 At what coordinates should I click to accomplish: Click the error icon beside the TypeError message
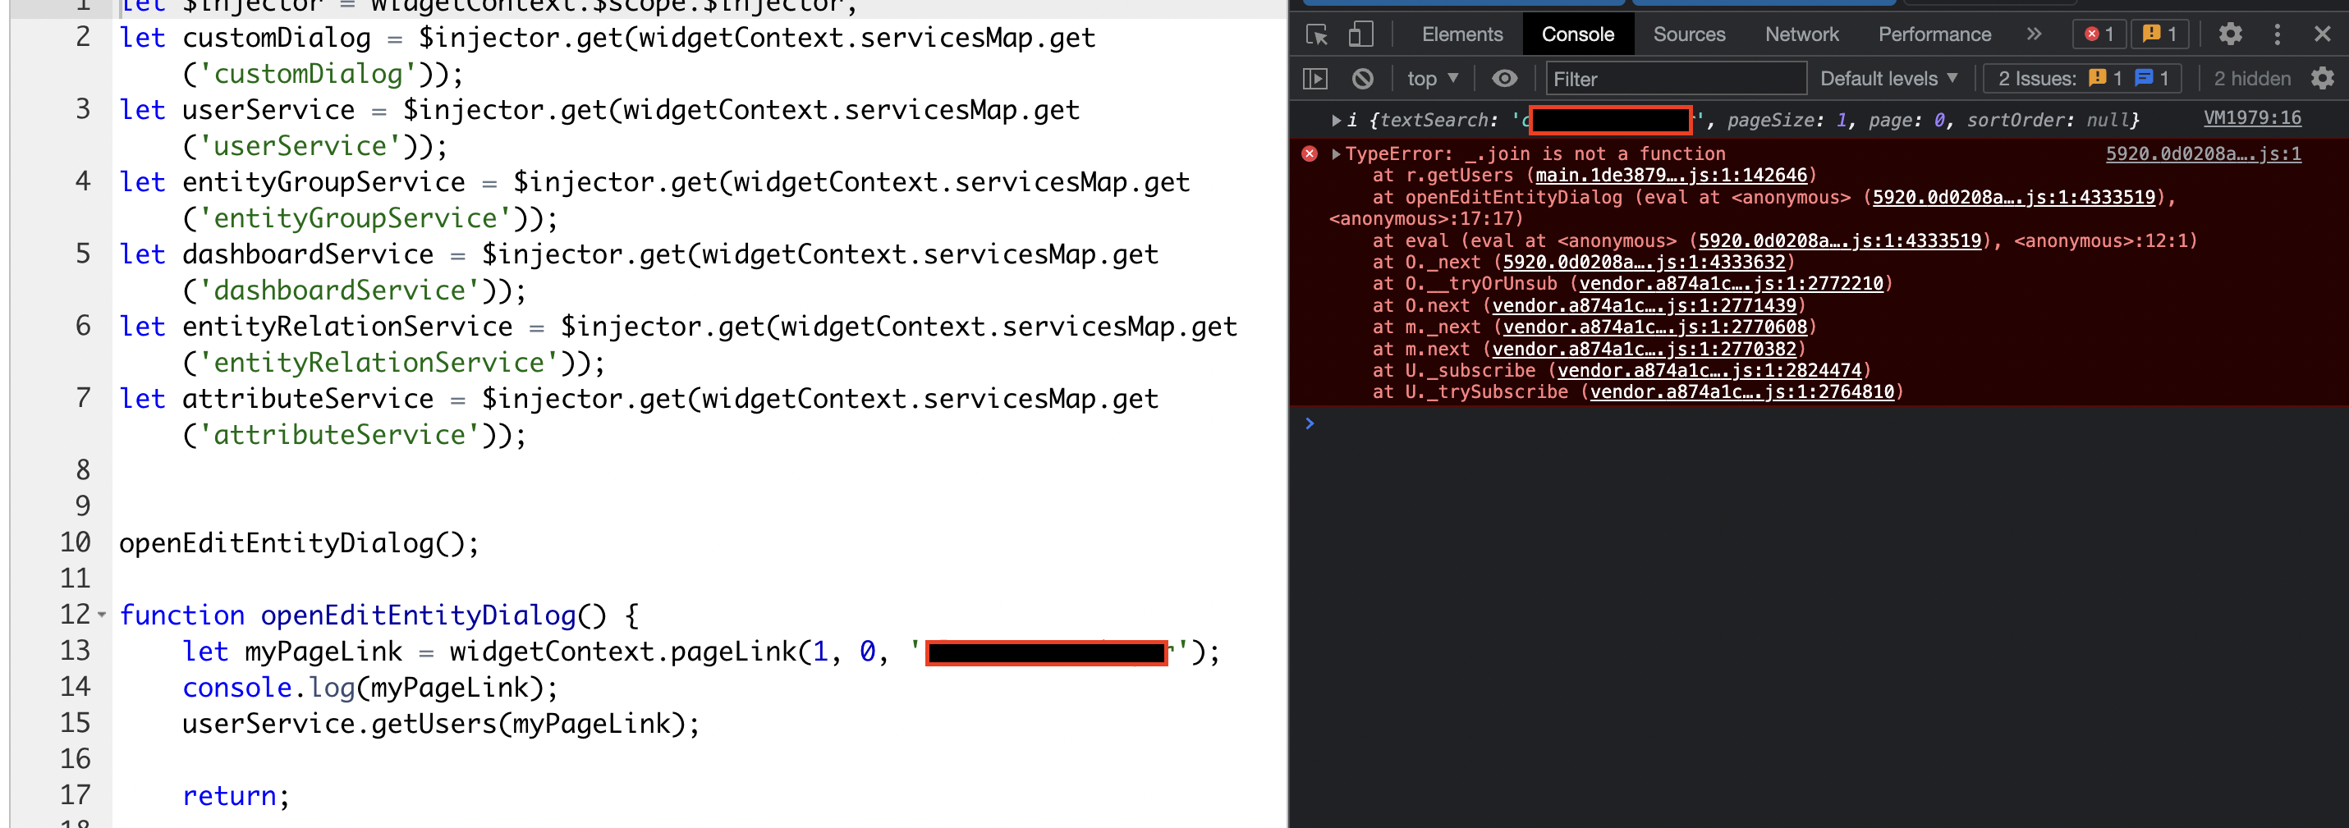[x=1310, y=153]
